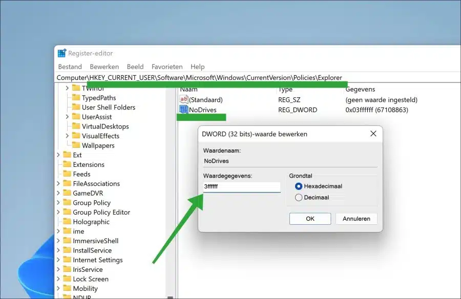461x299 pixels.
Task: Select the Lock Screen key label
Action: click(91, 279)
